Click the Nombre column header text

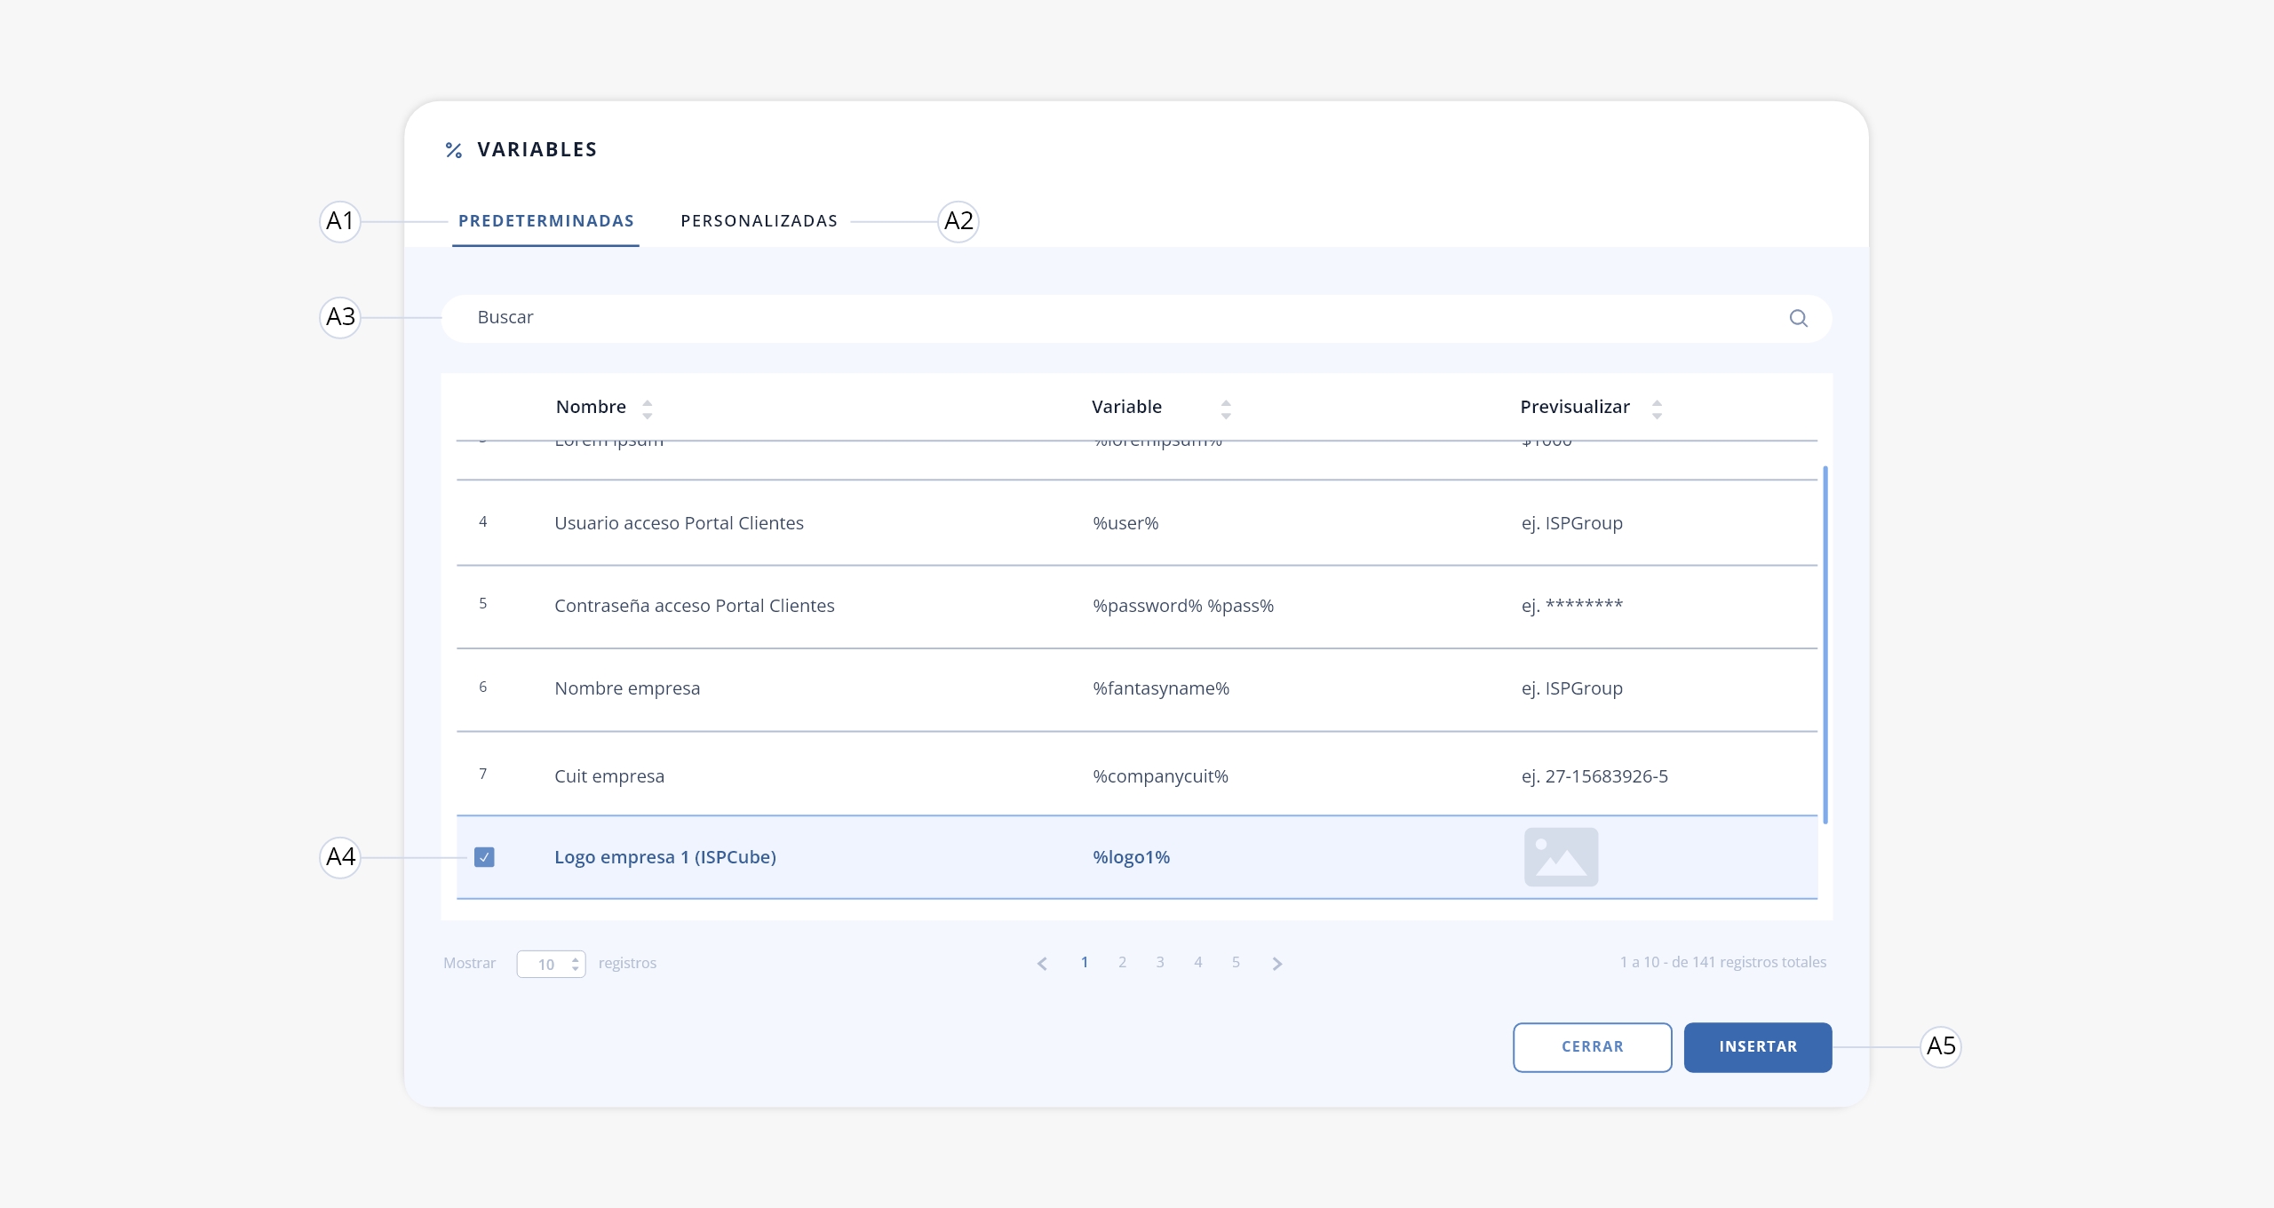click(591, 407)
